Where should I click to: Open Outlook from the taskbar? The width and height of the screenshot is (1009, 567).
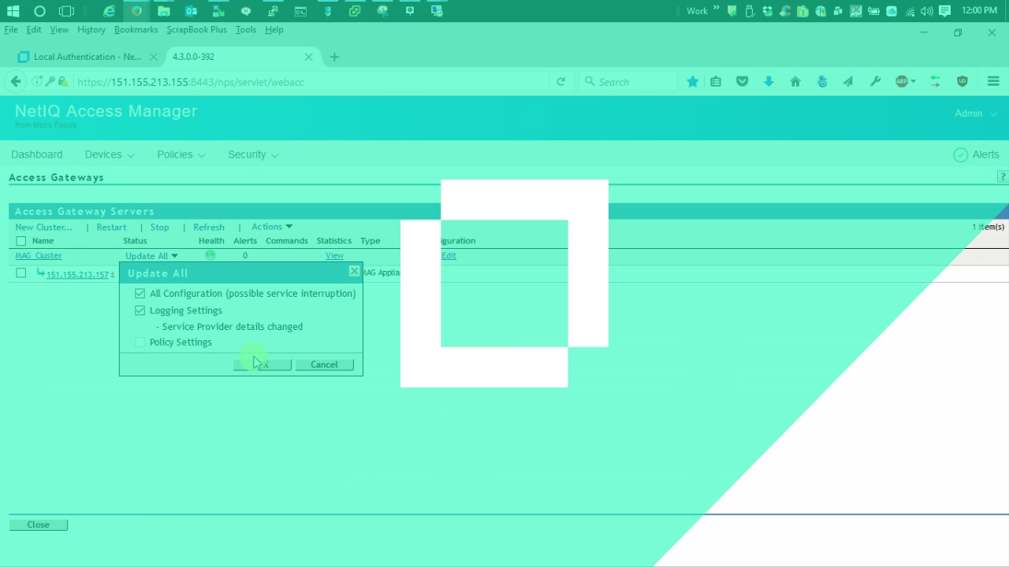[191, 11]
